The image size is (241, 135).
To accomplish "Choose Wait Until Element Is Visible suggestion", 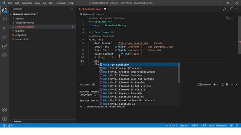I will click(x=139, y=90).
